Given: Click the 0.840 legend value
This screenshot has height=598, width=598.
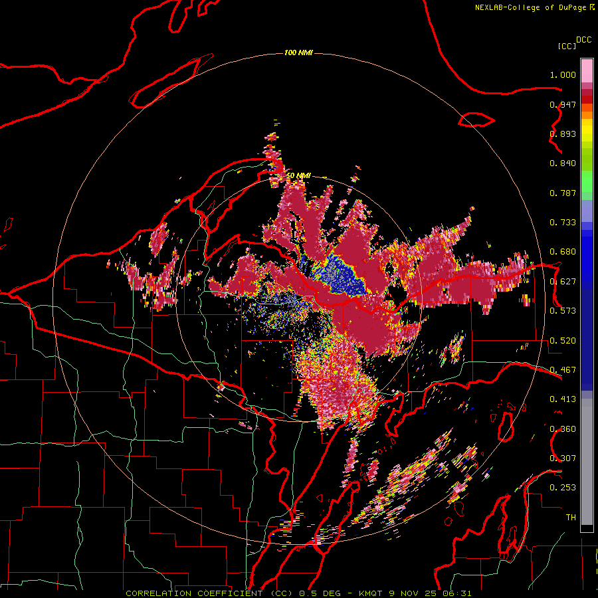Looking at the screenshot, I should pyautogui.click(x=563, y=163).
